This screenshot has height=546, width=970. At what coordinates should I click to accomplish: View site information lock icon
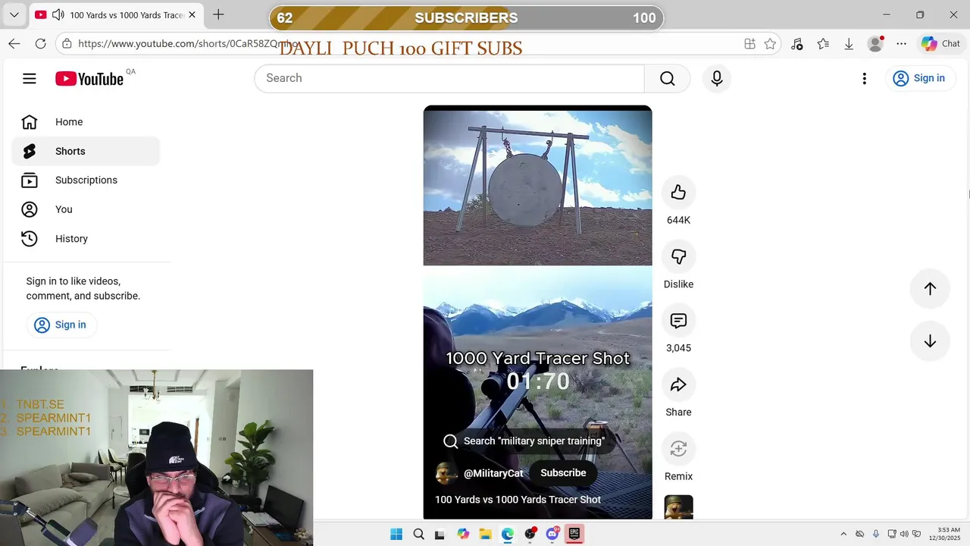(67, 44)
